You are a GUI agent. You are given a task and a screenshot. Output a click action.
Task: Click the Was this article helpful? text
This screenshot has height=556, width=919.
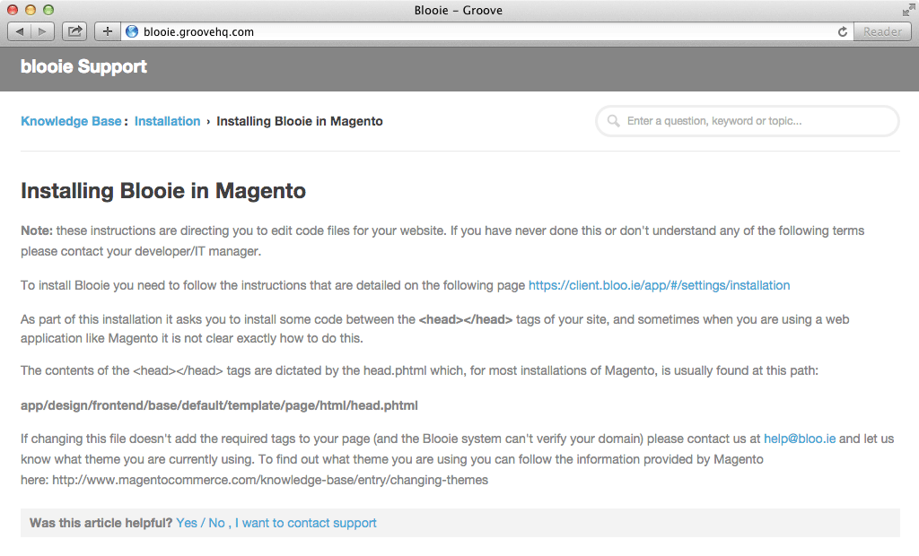101,523
